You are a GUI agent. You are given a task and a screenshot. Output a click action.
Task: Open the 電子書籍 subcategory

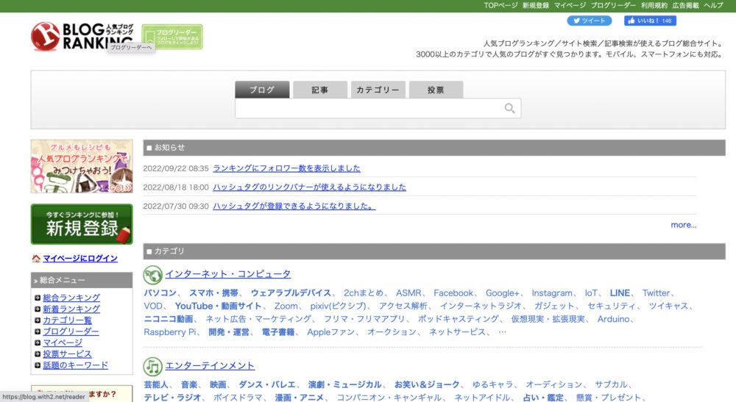click(278, 332)
